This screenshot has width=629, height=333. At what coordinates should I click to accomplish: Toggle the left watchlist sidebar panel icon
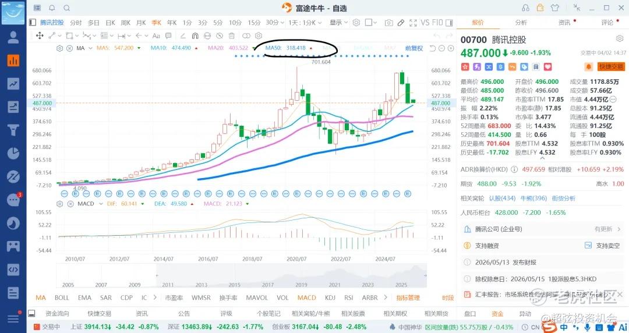pos(33,23)
